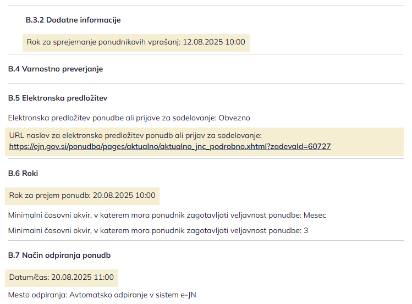Viewport: 412px width, 304px height.
Task: Click the "Rok za prejem ponudb" label
Action: click(x=49, y=195)
